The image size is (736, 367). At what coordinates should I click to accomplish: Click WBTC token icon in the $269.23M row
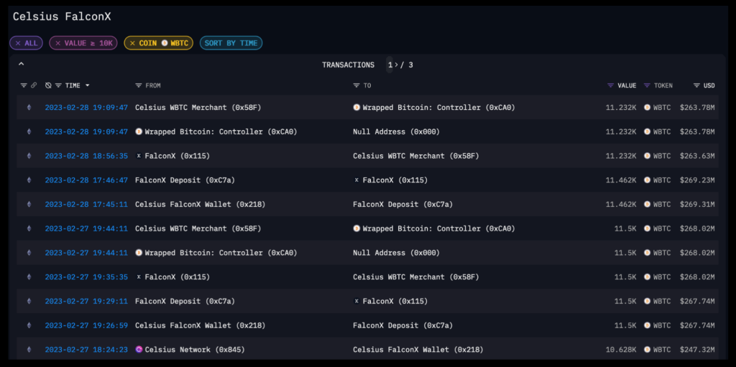point(648,180)
